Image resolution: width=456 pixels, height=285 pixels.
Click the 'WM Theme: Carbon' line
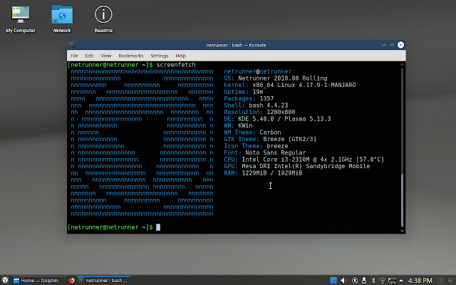[x=252, y=133]
